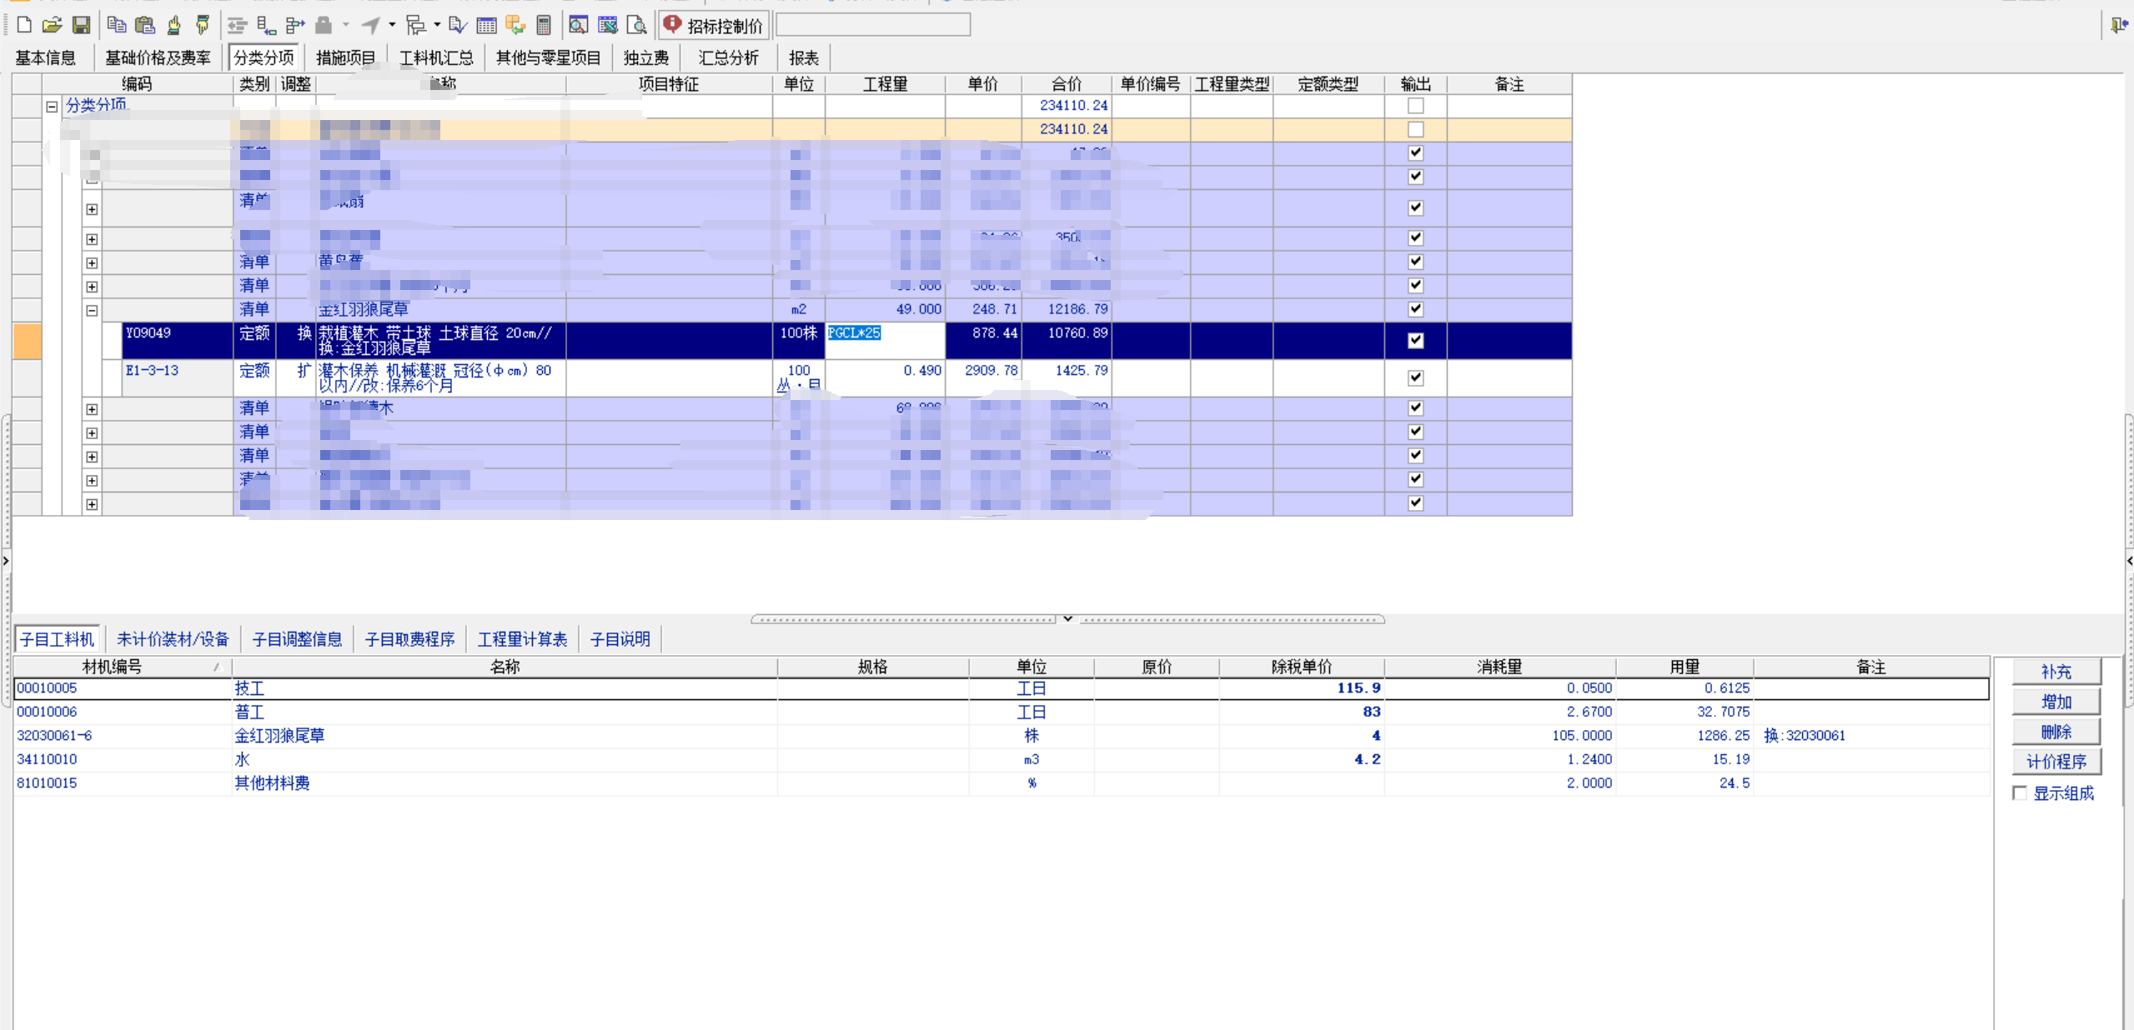This screenshot has height=1030, width=2134.
Task: Click the tree branch arrow icon
Action: click(294, 25)
